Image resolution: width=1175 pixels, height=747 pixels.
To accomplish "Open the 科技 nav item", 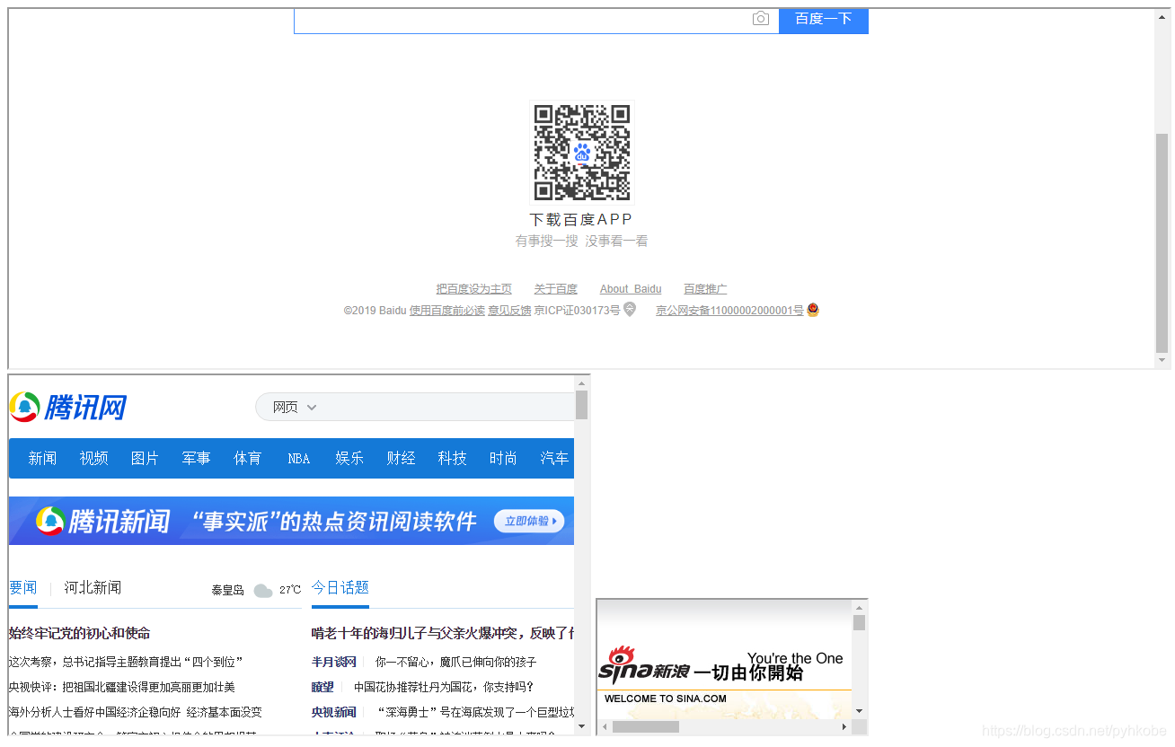I will coord(452,459).
